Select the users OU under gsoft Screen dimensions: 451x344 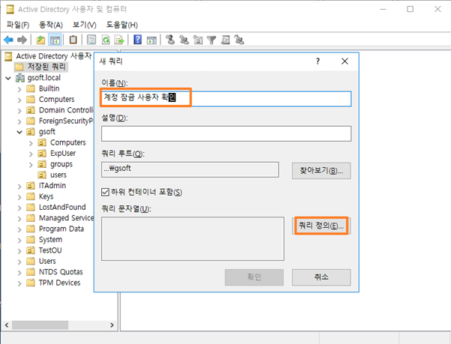point(52,175)
